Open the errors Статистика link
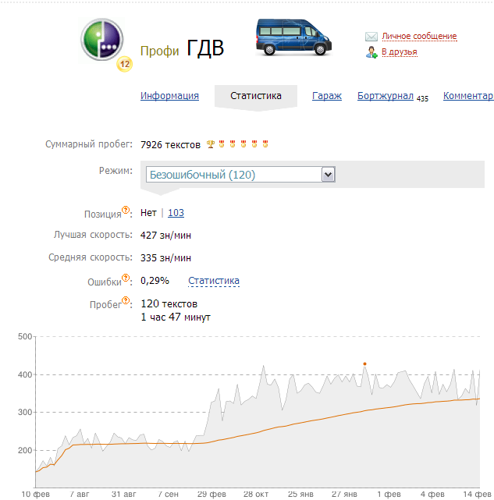The image size is (494, 500). pyautogui.click(x=214, y=281)
